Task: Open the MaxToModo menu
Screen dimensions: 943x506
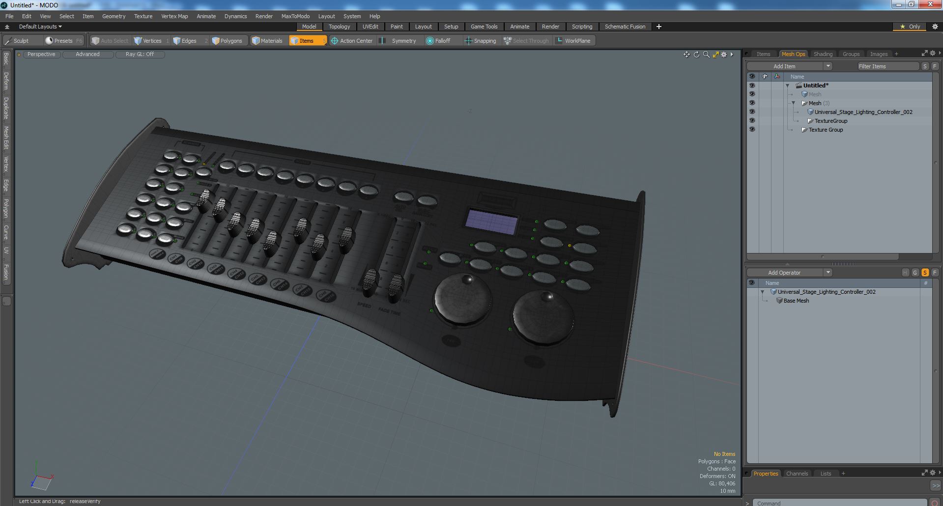Action: coord(295,16)
